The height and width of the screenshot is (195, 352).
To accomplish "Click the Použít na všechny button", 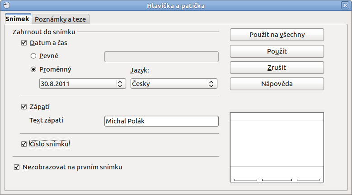I will (277, 35).
